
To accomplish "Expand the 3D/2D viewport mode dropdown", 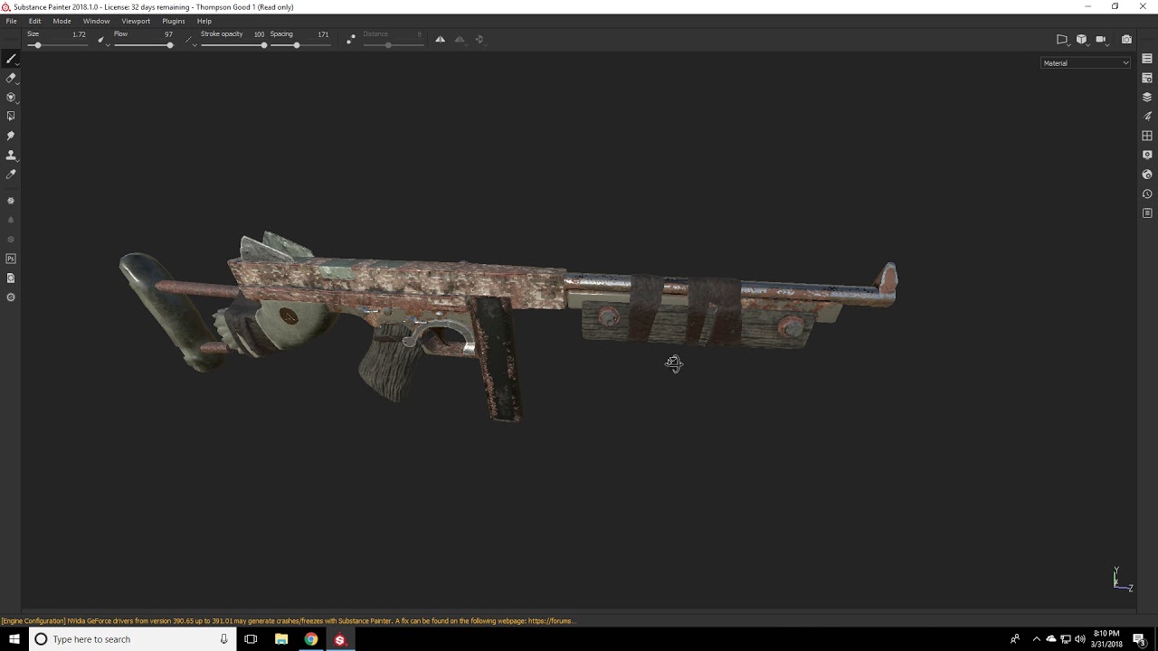I will click(x=1082, y=40).
